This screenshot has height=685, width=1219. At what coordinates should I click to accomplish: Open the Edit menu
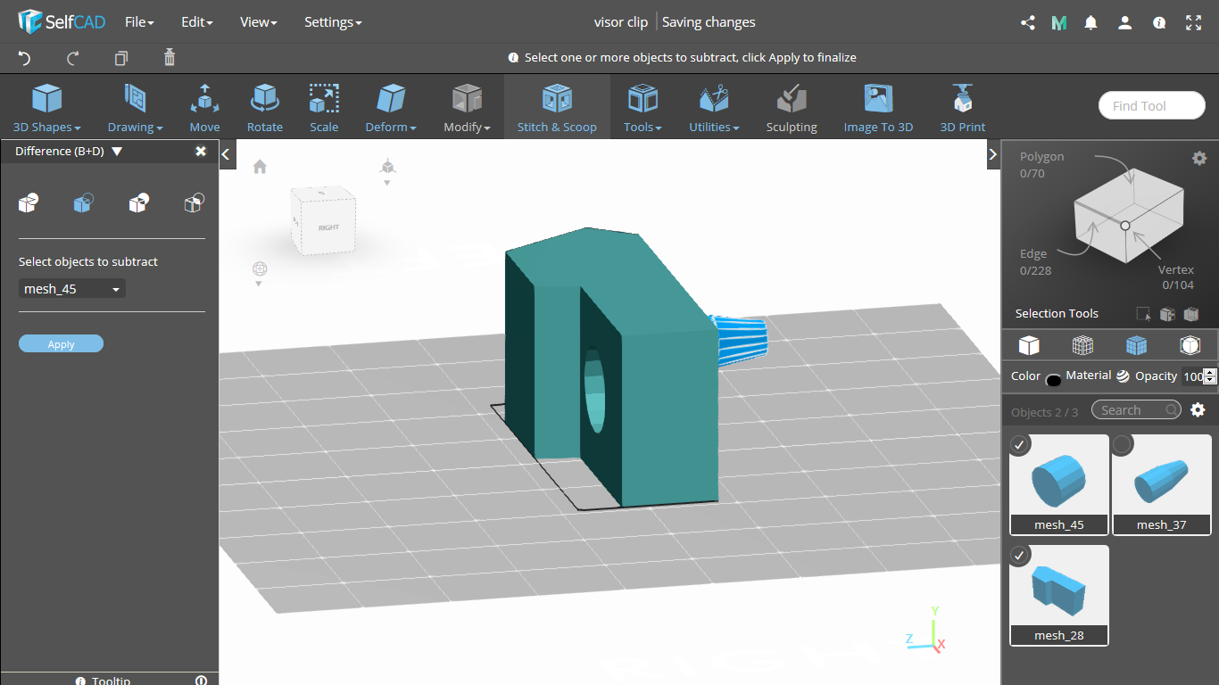196,22
